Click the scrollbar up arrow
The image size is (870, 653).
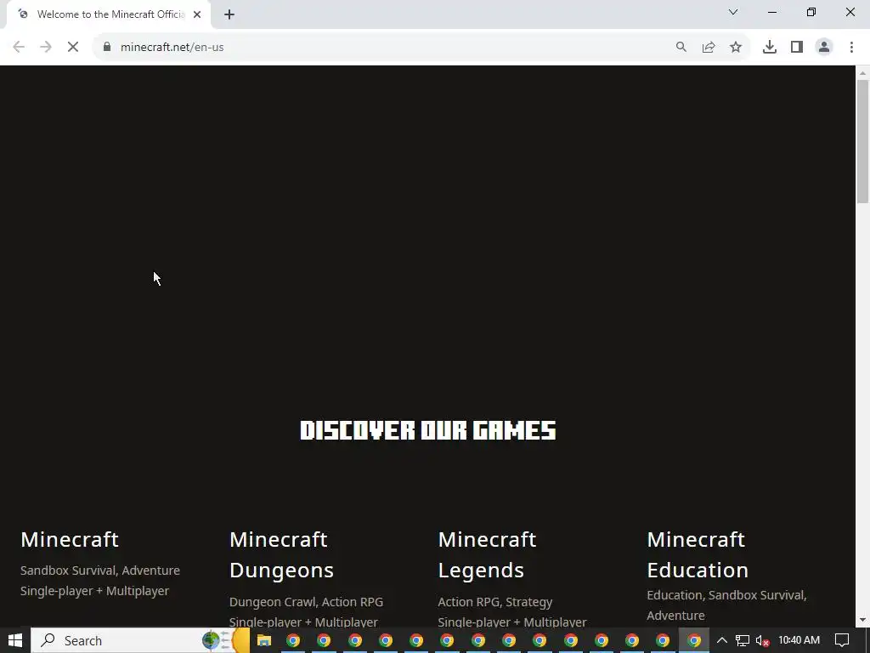862,73
